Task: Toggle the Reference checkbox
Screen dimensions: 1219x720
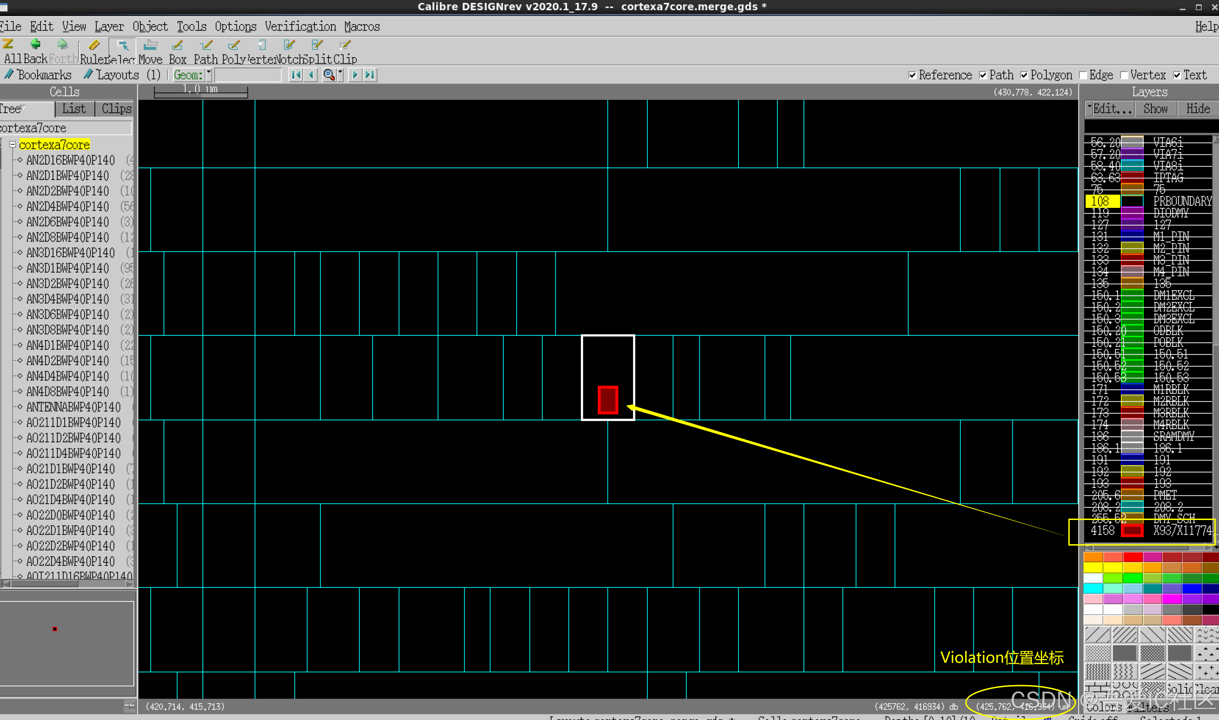Action: tap(913, 75)
